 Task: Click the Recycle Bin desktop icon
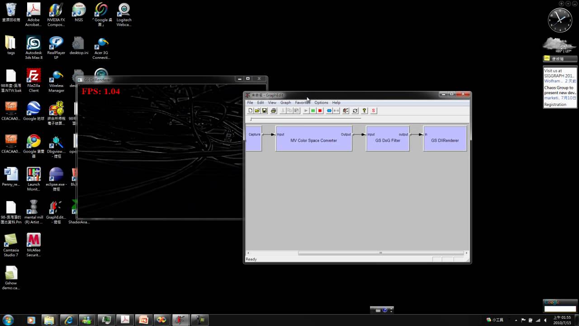click(11, 13)
